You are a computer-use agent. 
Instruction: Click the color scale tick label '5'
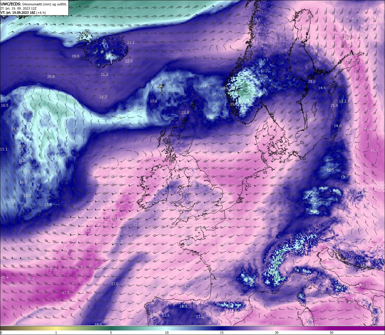coord(111,333)
